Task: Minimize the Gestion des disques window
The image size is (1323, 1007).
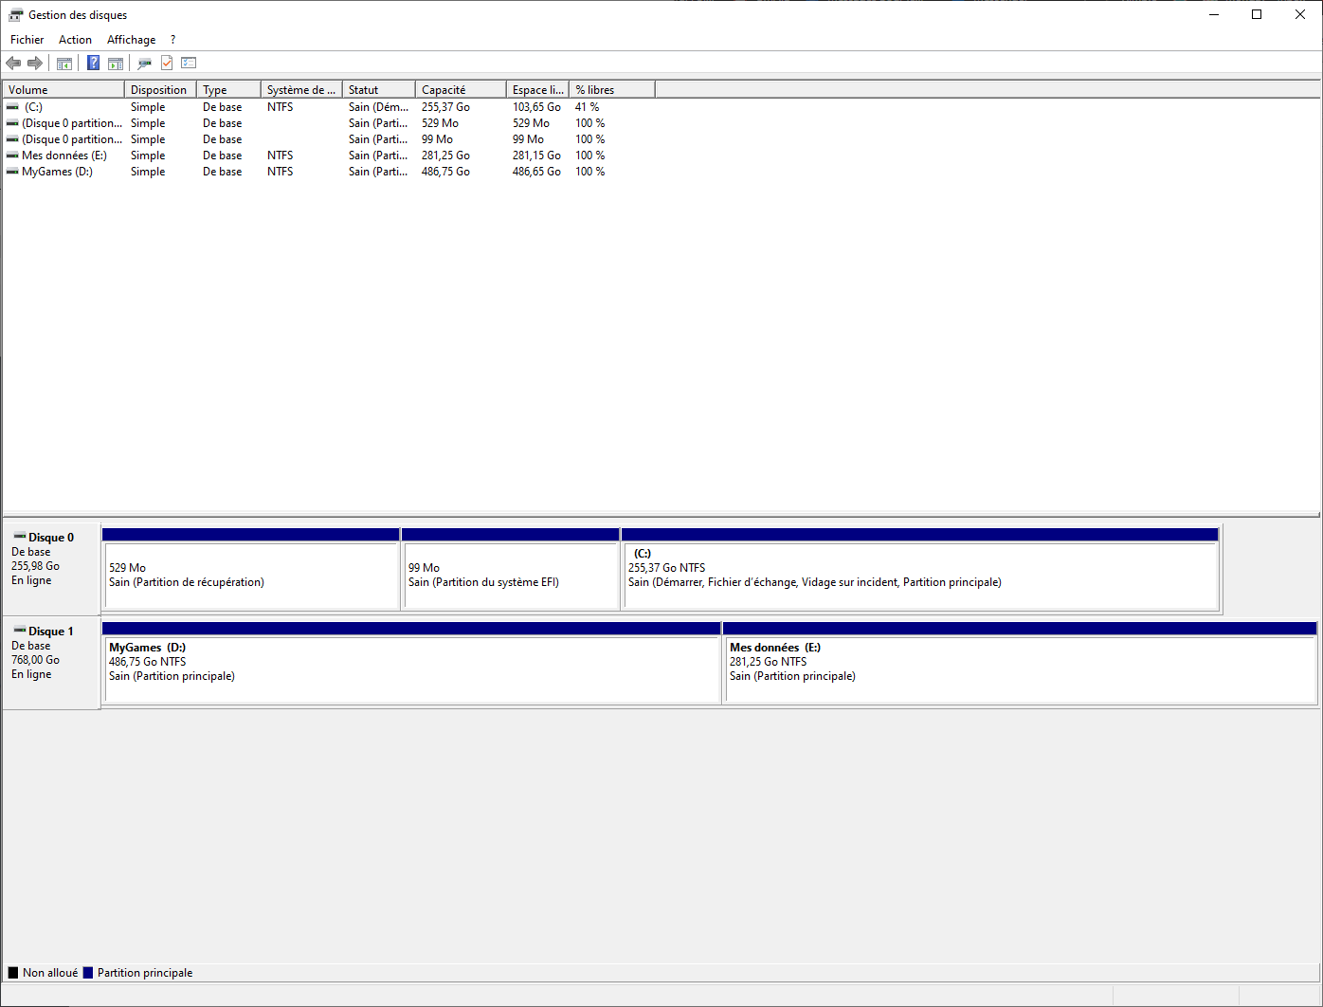Action: [x=1213, y=14]
